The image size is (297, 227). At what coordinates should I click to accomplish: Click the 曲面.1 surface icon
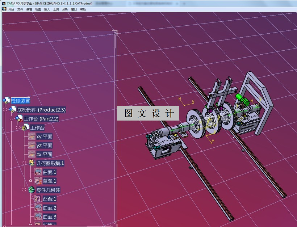(x=38, y=172)
